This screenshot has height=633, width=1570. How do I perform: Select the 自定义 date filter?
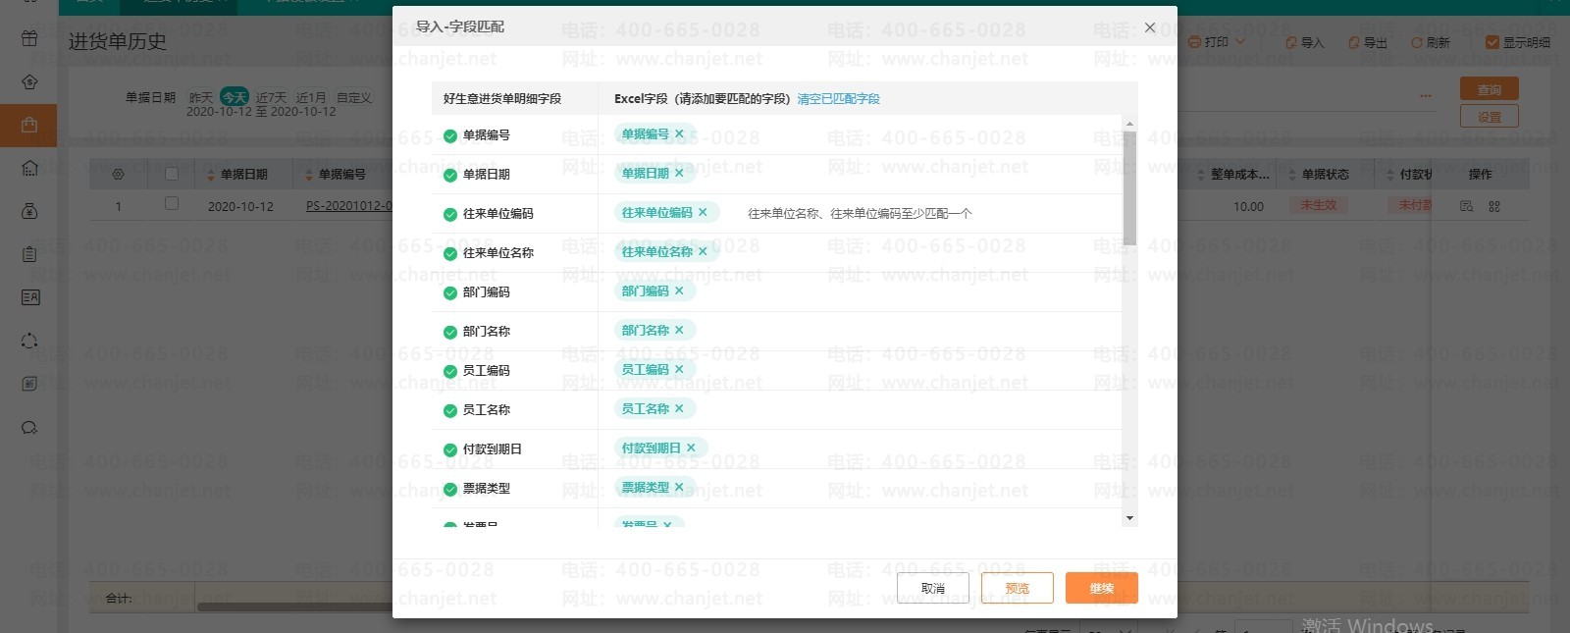[354, 98]
